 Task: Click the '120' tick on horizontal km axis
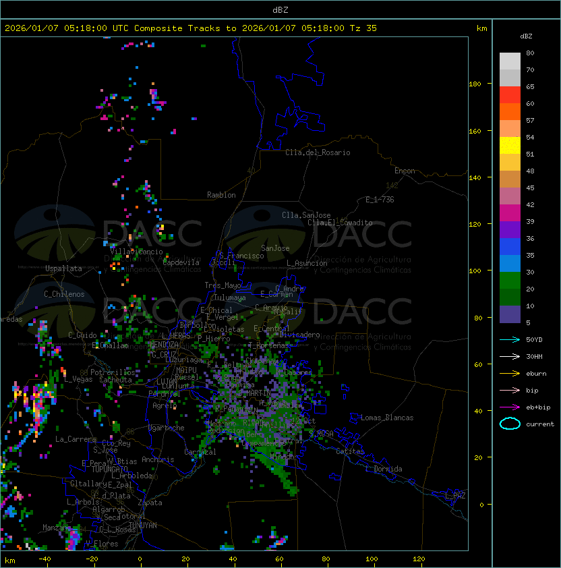pos(419,559)
